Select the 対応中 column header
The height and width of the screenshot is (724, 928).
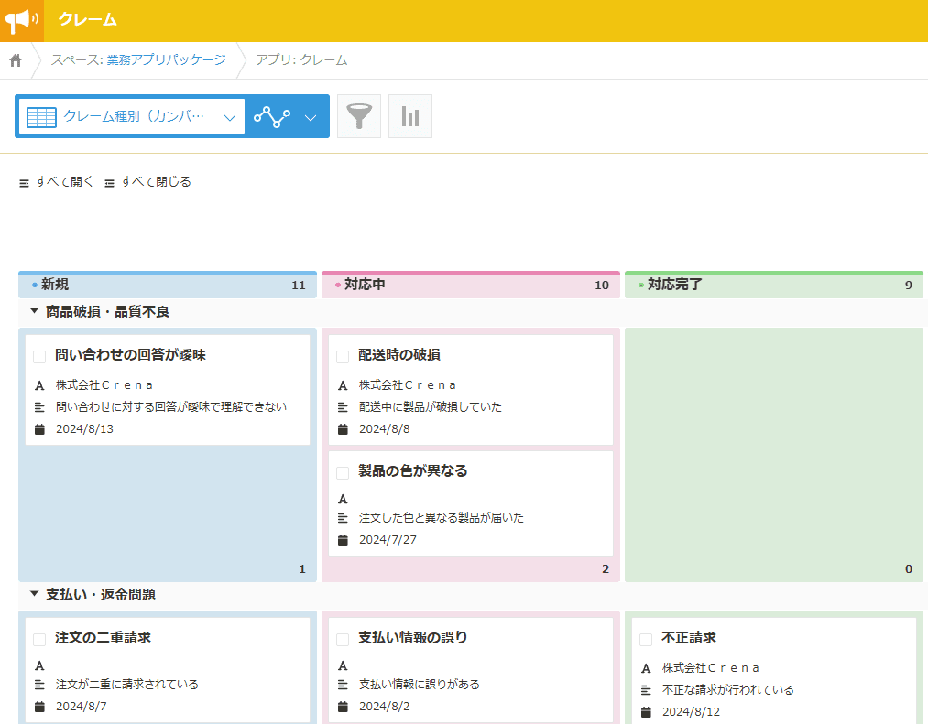tap(471, 285)
